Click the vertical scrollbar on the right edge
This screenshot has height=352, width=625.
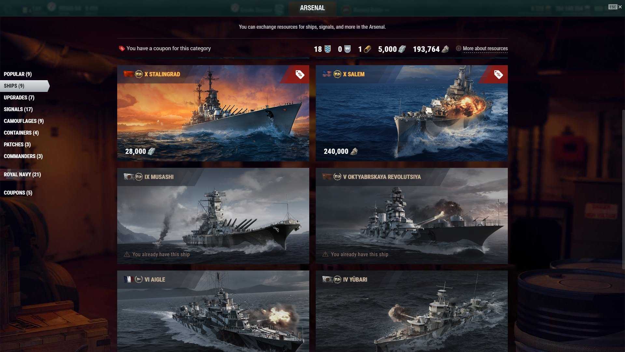[x=623, y=189]
